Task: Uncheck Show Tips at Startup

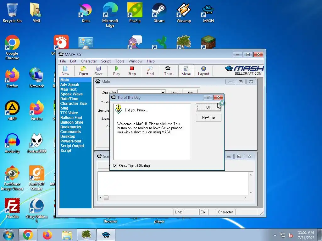Action: (x=115, y=166)
